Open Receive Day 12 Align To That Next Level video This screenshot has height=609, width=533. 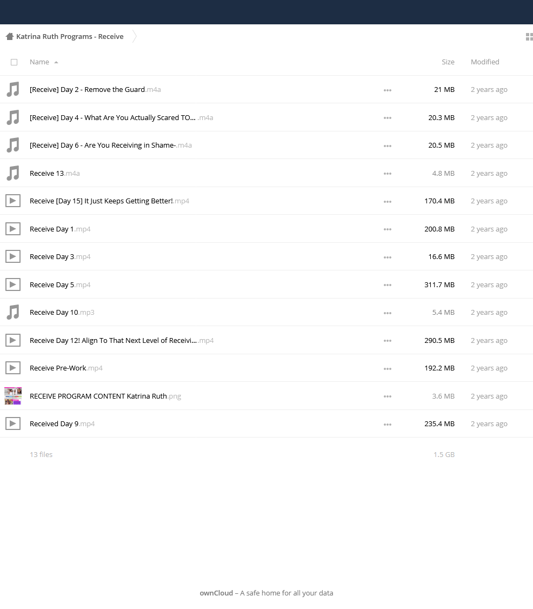[122, 341]
